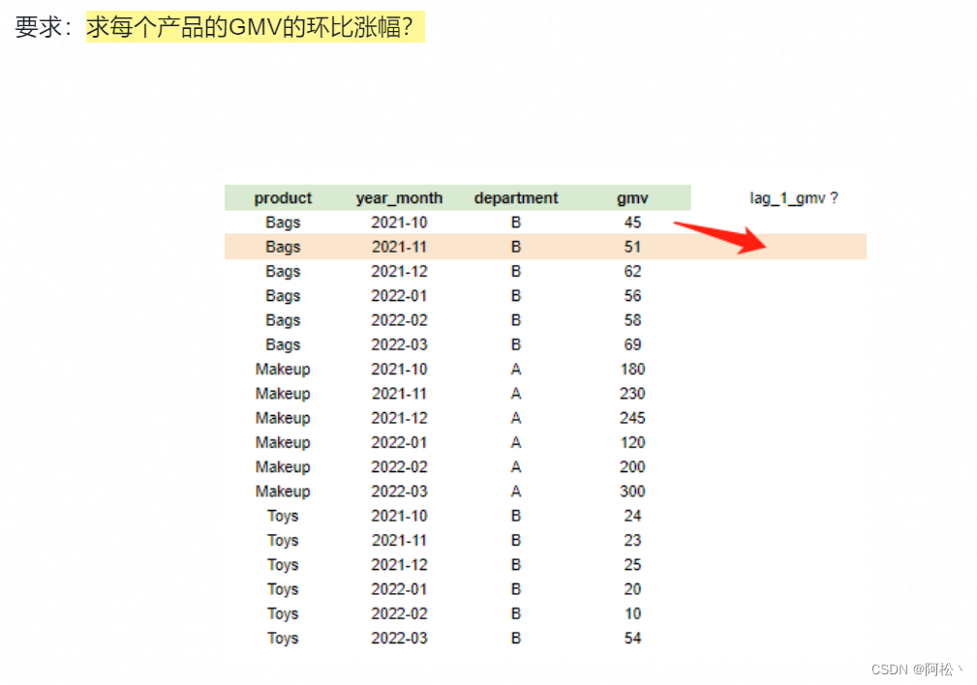Click product 'Makeup' in the 2022-03 row
The height and width of the screenshot is (685, 977).
pyautogui.click(x=283, y=491)
